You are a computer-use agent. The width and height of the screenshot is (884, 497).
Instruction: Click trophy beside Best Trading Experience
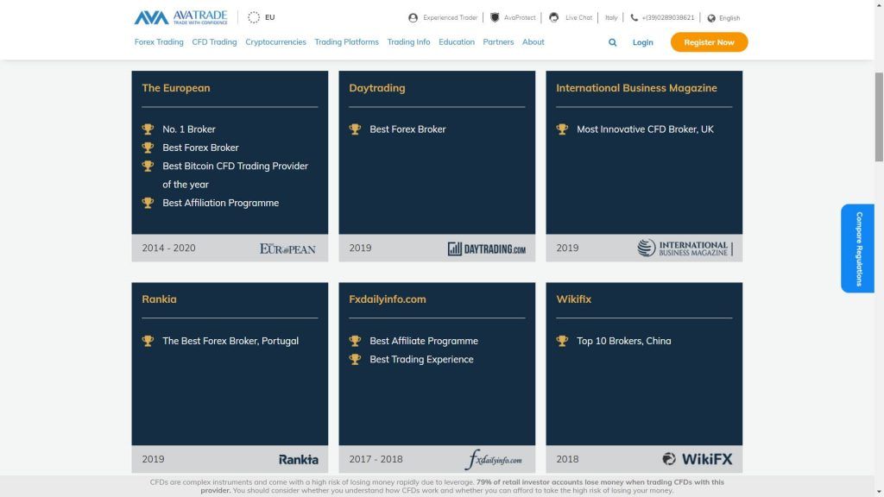355,359
